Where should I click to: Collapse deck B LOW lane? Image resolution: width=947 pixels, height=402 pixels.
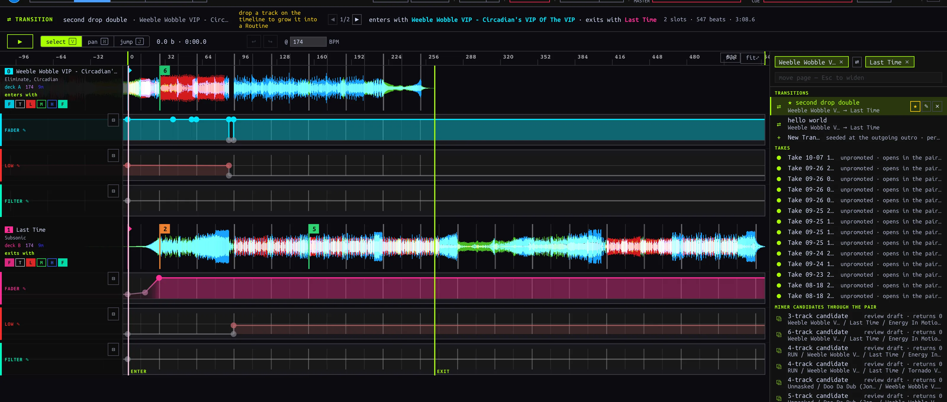pos(113,314)
